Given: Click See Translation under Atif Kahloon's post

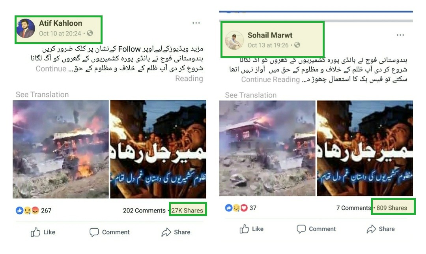Looking at the screenshot, I should point(42,94).
